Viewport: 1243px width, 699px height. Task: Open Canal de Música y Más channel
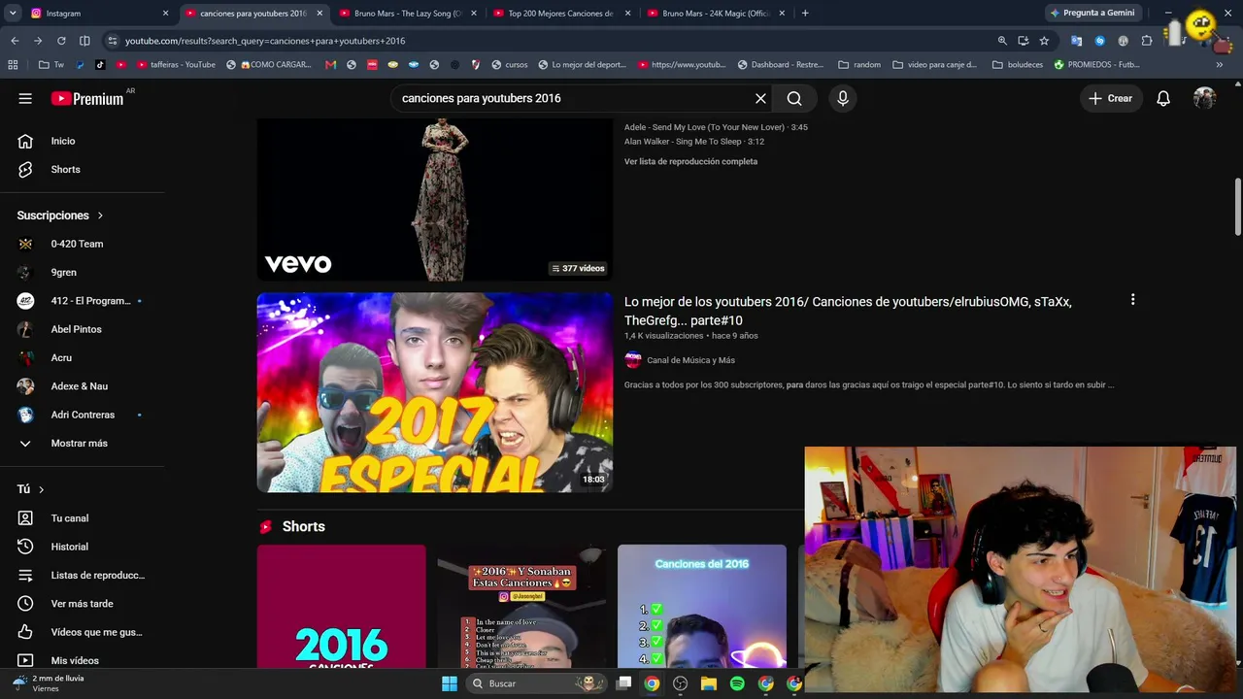(x=690, y=360)
